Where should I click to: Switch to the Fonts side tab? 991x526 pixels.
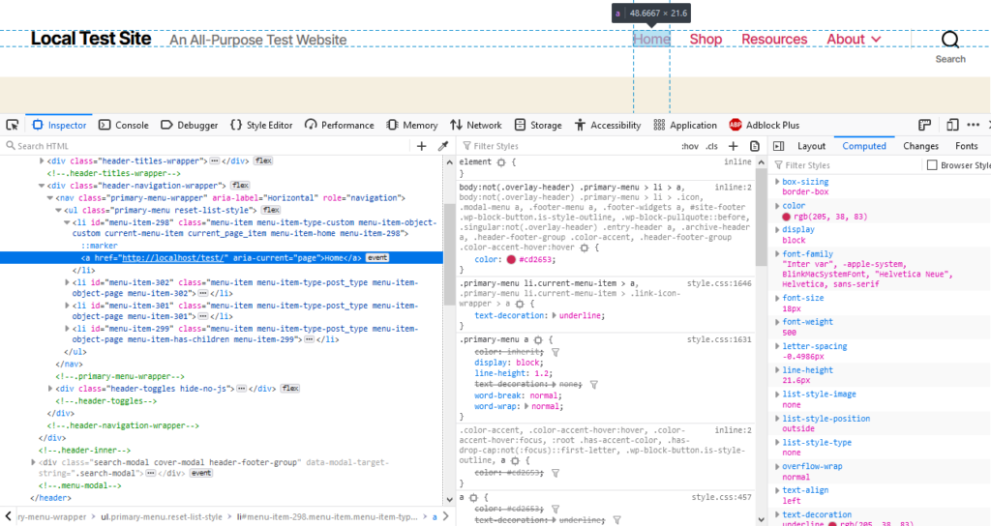click(x=967, y=146)
